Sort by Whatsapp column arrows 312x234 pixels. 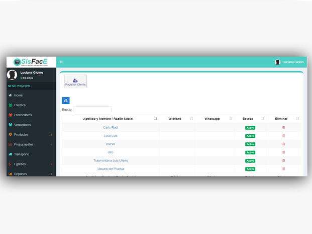click(x=231, y=119)
